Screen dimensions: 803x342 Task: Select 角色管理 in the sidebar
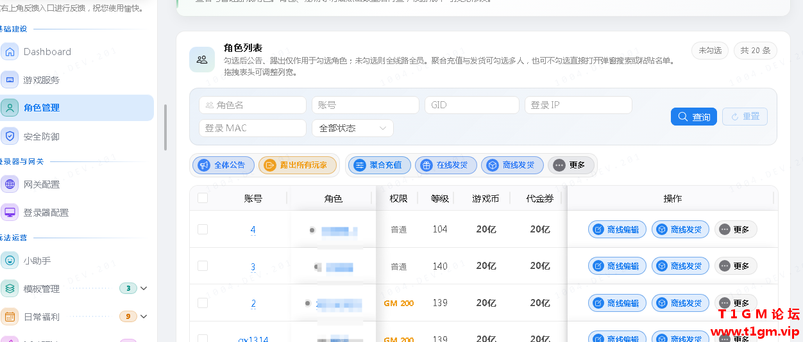point(76,108)
